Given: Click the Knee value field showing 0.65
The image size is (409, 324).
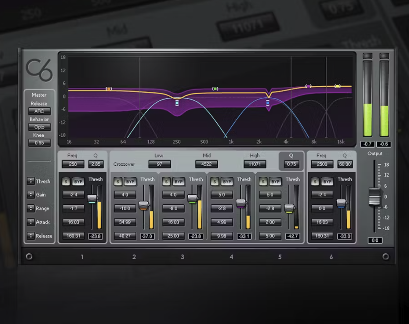Looking at the screenshot, I should 39,142.
